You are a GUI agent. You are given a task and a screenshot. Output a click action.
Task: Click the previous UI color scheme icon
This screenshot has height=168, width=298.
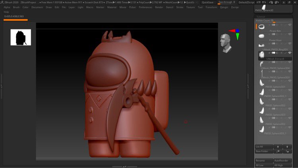coord(271,2)
